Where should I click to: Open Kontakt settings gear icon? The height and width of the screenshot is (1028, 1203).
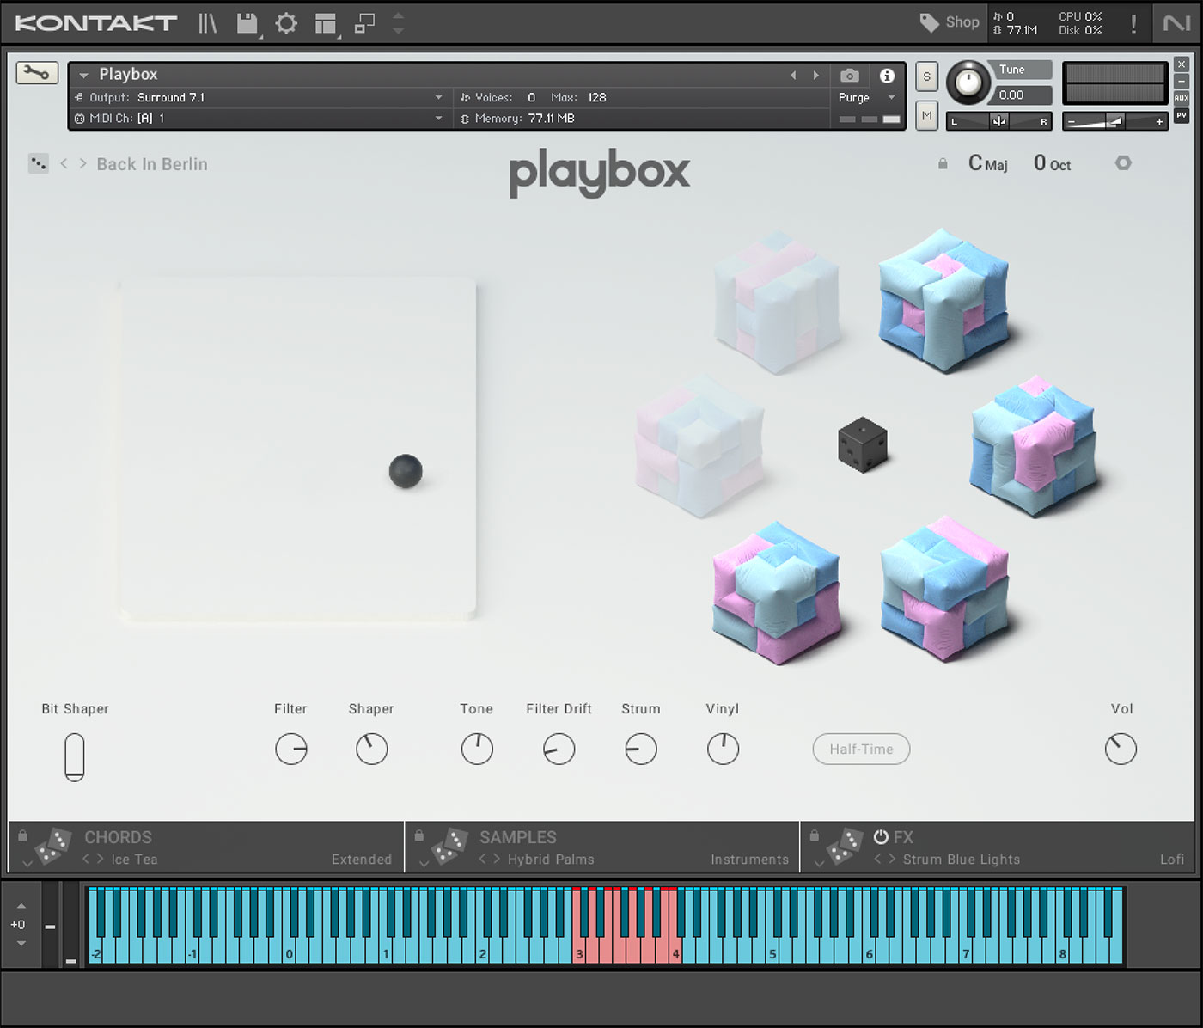[x=286, y=23]
